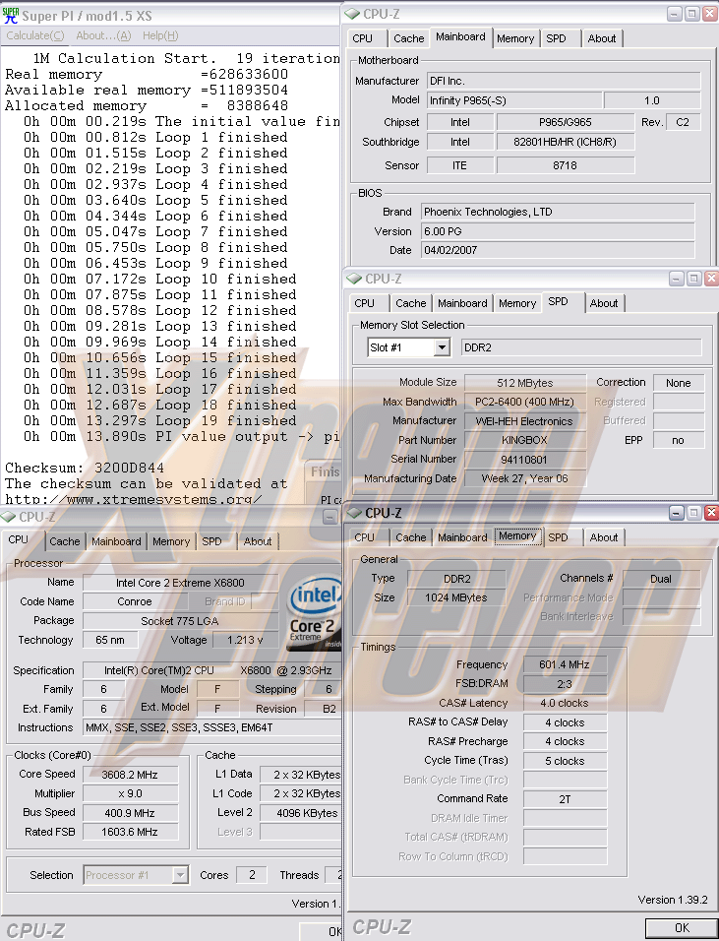Open Help menu in Super PI

160,35
